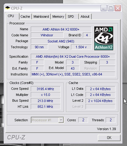This screenshot has width=127, height=146.
Task: Click the Level 2 value '2 x 1024 KBytes'
Action: coord(100,101)
